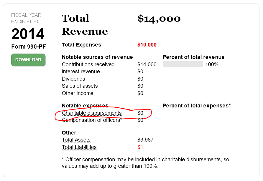Select the 2014 fiscal year heading
The height and width of the screenshot is (181, 263).
point(28,34)
